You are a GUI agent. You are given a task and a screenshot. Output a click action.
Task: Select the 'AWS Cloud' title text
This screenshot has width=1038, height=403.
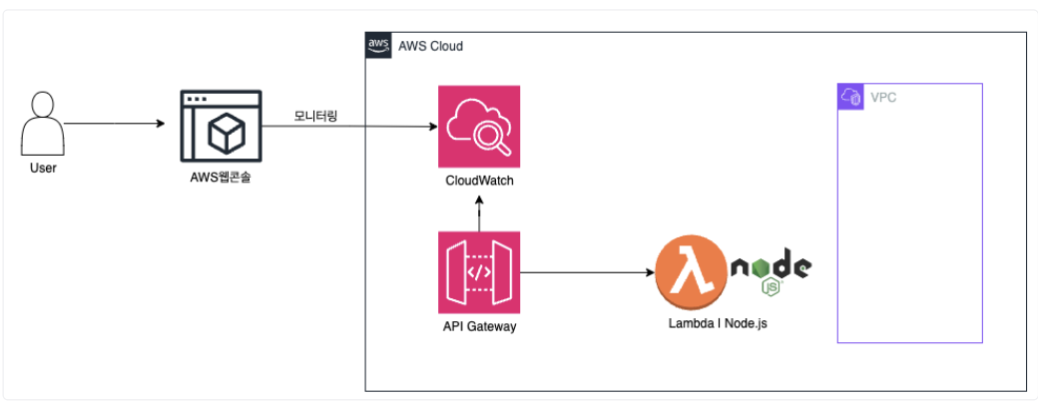430,46
